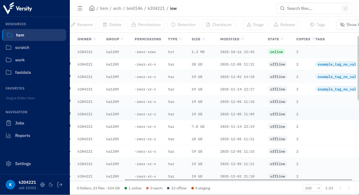Sort by the MODIFIED column

pyautogui.click(x=232, y=39)
